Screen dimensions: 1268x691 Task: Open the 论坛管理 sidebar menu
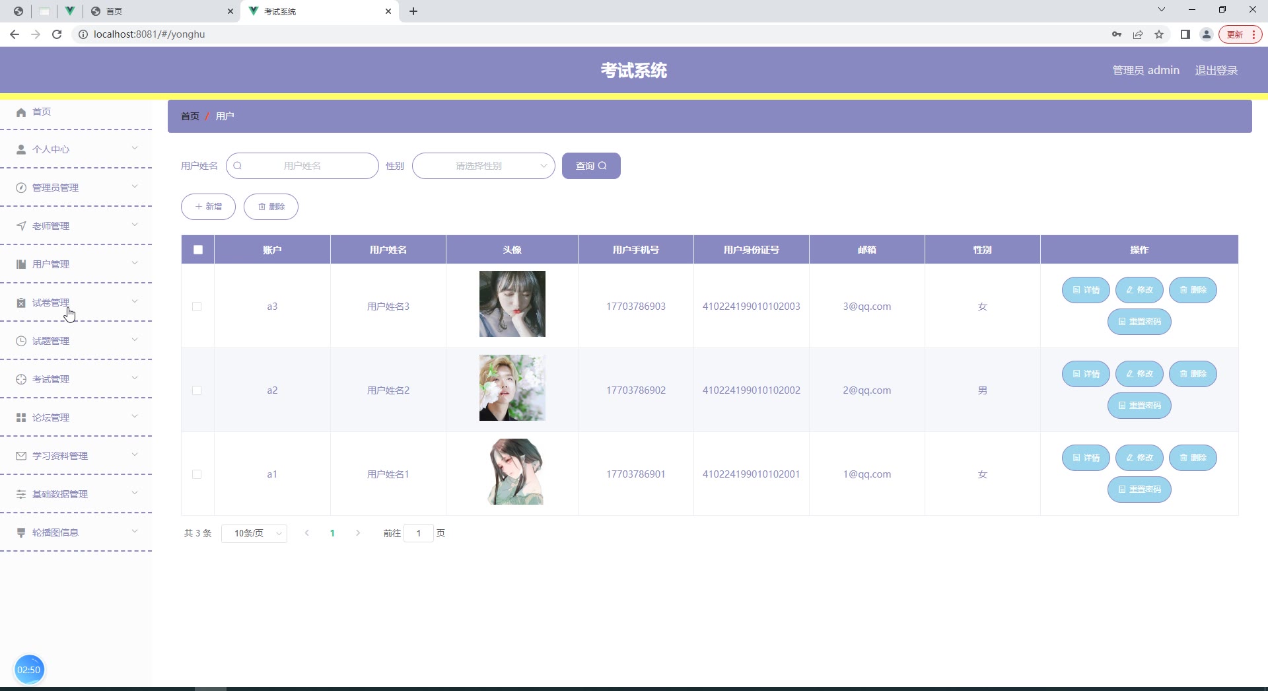click(76, 418)
